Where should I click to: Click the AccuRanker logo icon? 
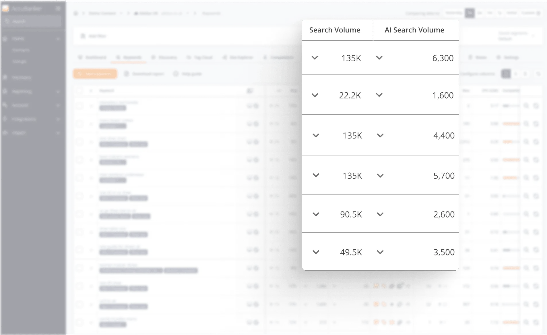(x=5, y=8)
